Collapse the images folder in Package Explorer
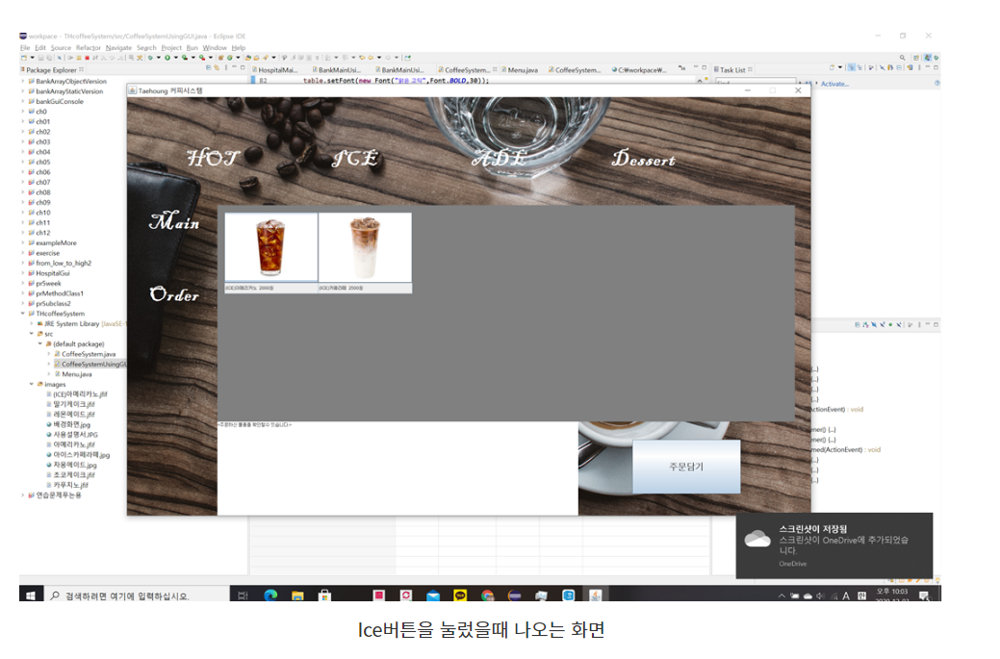This screenshot has width=1000, height=659. pos(32,384)
